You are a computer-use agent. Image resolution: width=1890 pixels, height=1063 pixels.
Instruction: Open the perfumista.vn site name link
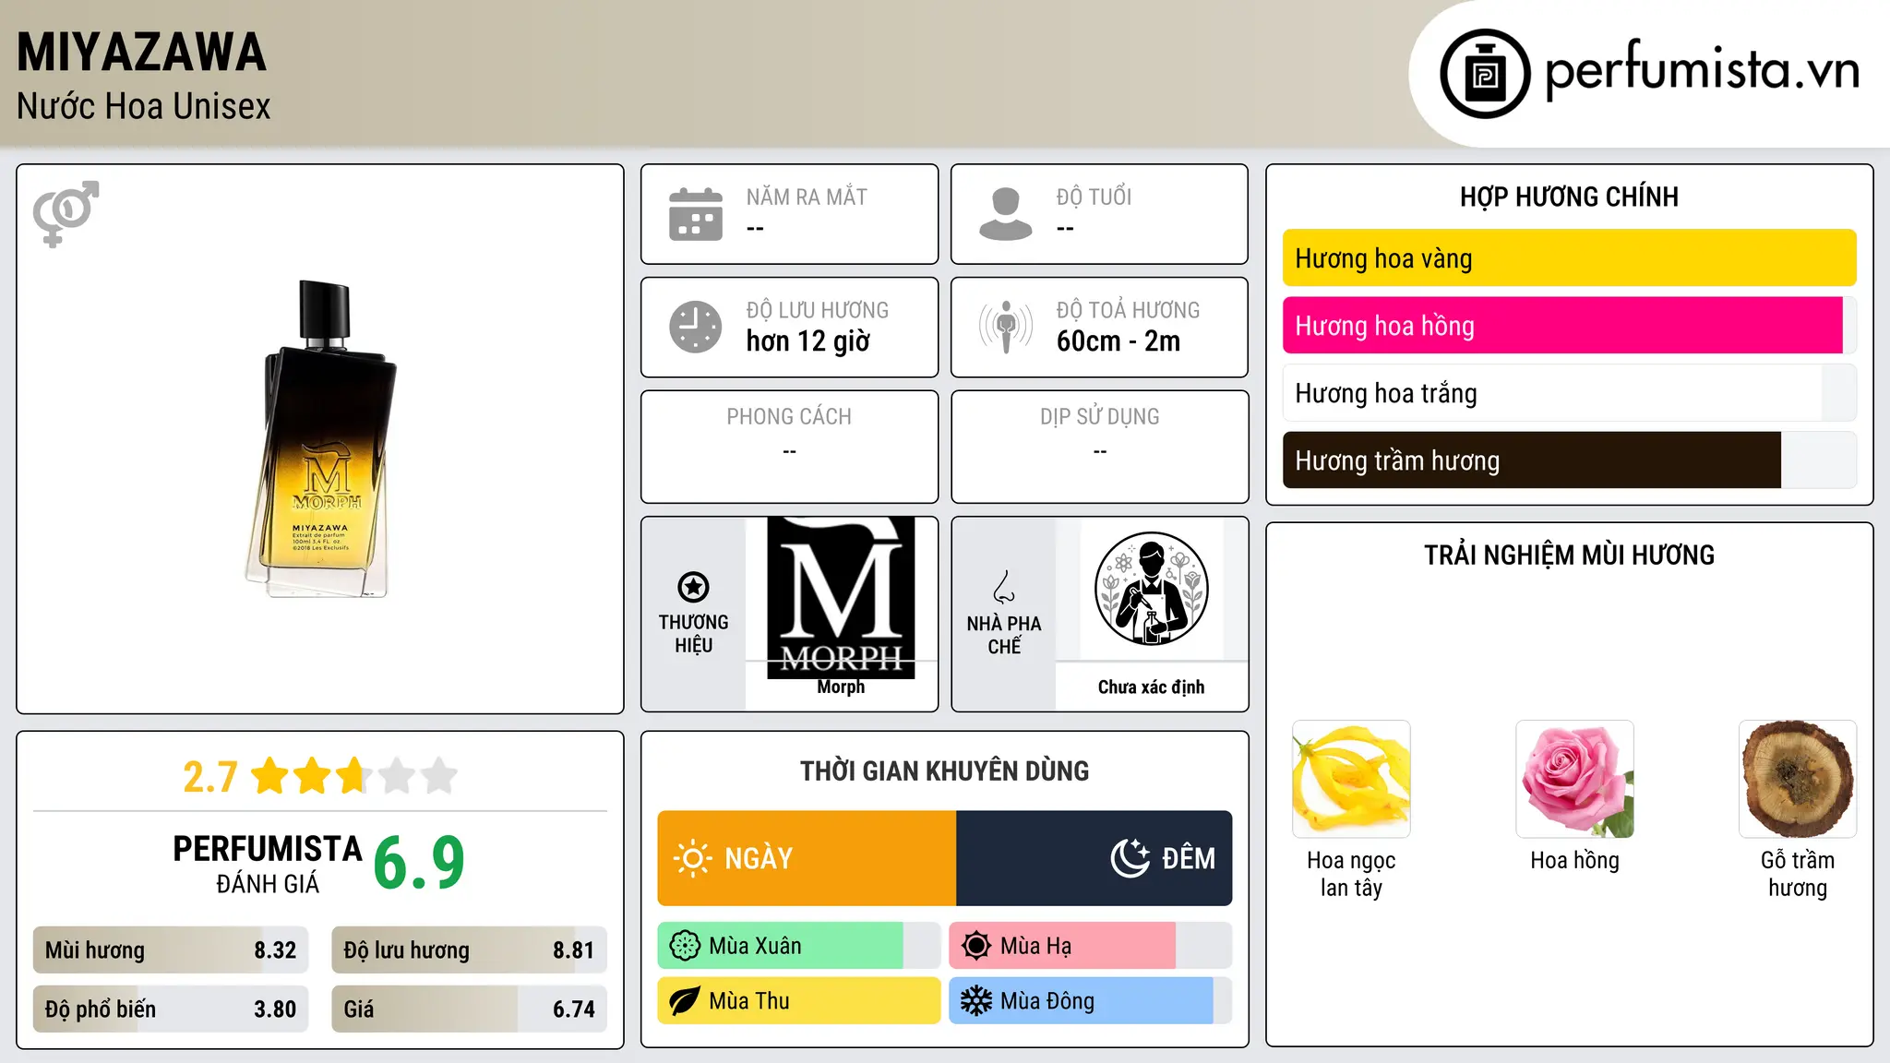[1702, 70]
